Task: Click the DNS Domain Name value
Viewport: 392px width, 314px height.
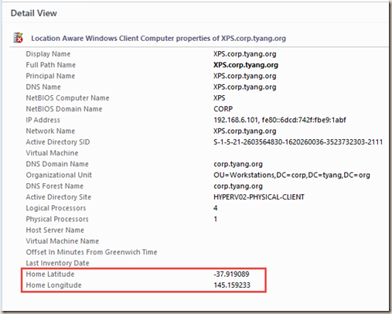Action: point(238,164)
